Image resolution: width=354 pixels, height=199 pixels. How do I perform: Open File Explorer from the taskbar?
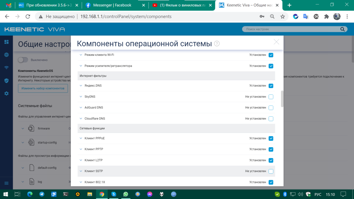point(90,194)
